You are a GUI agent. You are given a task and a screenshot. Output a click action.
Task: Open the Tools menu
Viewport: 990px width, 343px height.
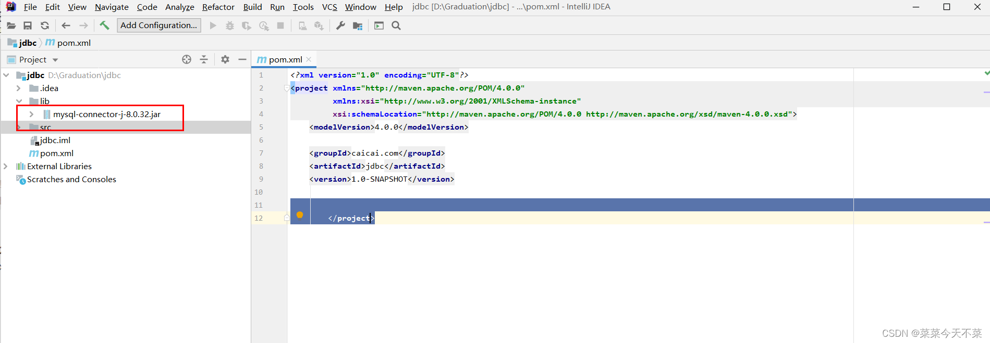tap(303, 7)
